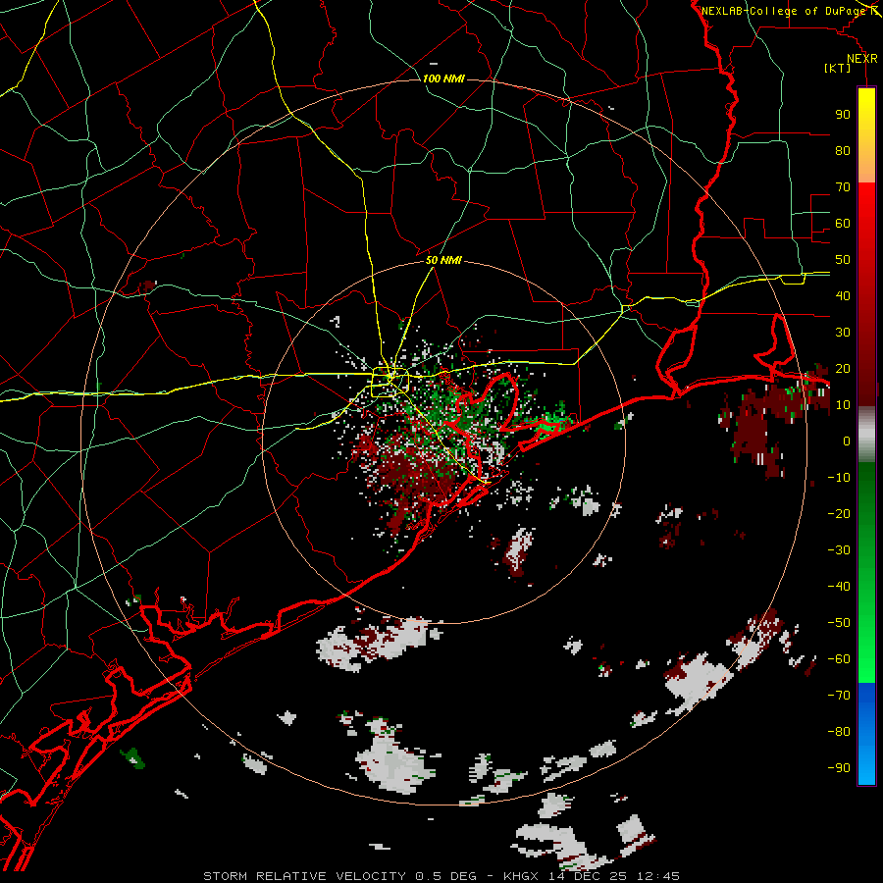Click the positive 30 value on the velocity scale
The width and height of the screenshot is (883, 883).
pyautogui.click(x=843, y=333)
